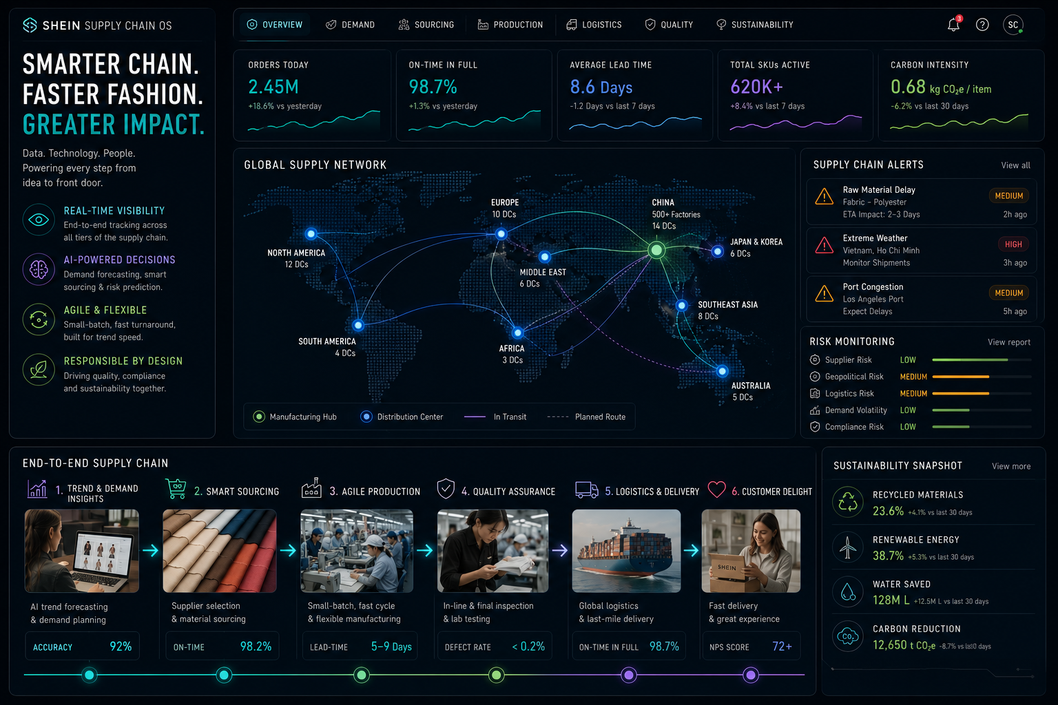
Task: Click the Smart Sourcing cart icon
Action: [176, 488]
